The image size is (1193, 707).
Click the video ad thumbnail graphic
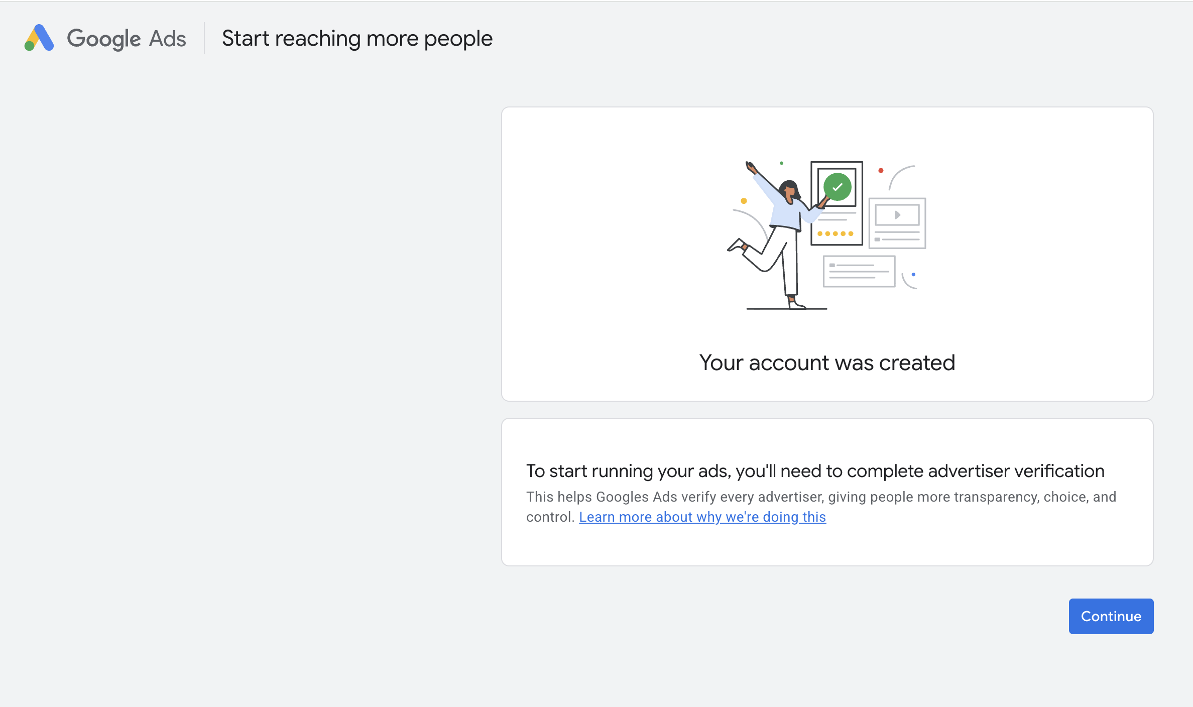tap(897, 223)
